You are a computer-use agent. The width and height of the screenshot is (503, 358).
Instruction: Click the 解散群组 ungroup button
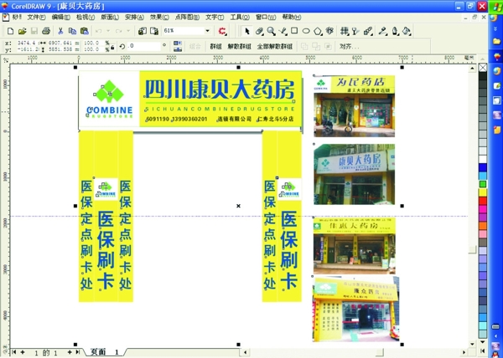(239, 47)
